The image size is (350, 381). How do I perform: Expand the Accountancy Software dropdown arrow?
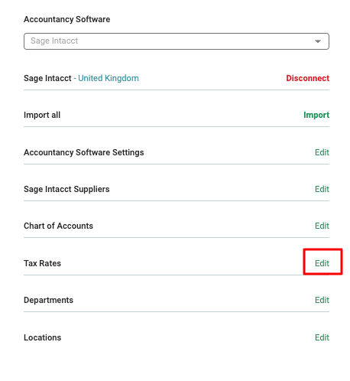pyautogui.click(x=317, y=41)
